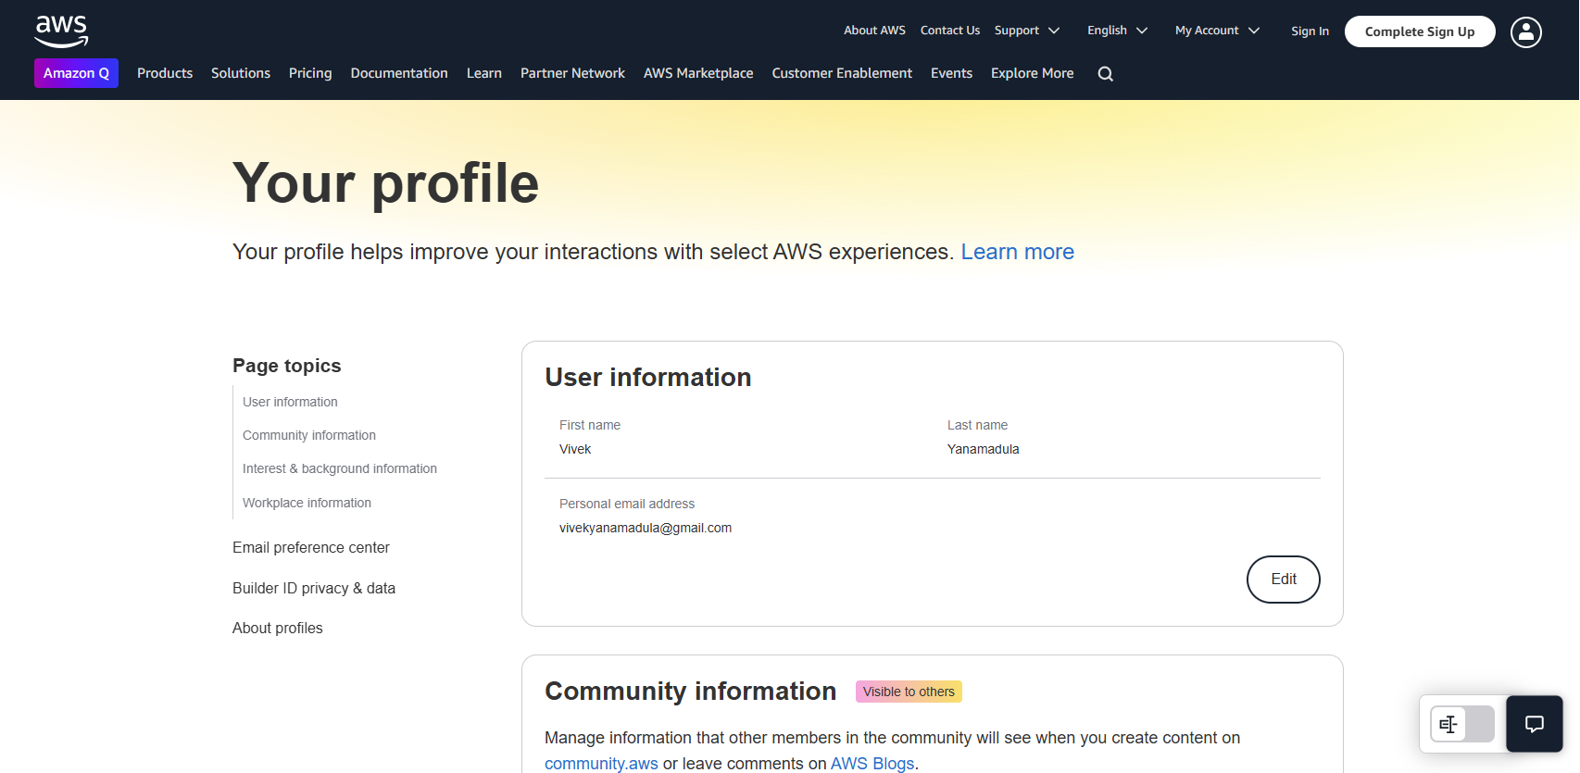Toggle the reader mode switch

(1462, 724)
